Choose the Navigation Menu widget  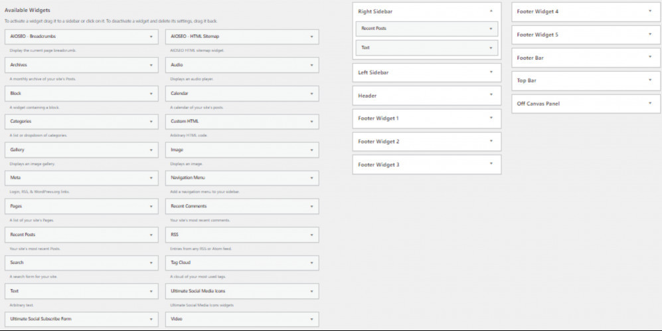[x=242, y=178]
